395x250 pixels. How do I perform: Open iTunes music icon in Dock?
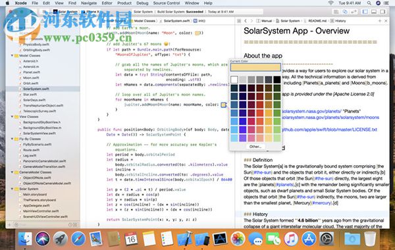pyautogui.click(x=291, y=239)
